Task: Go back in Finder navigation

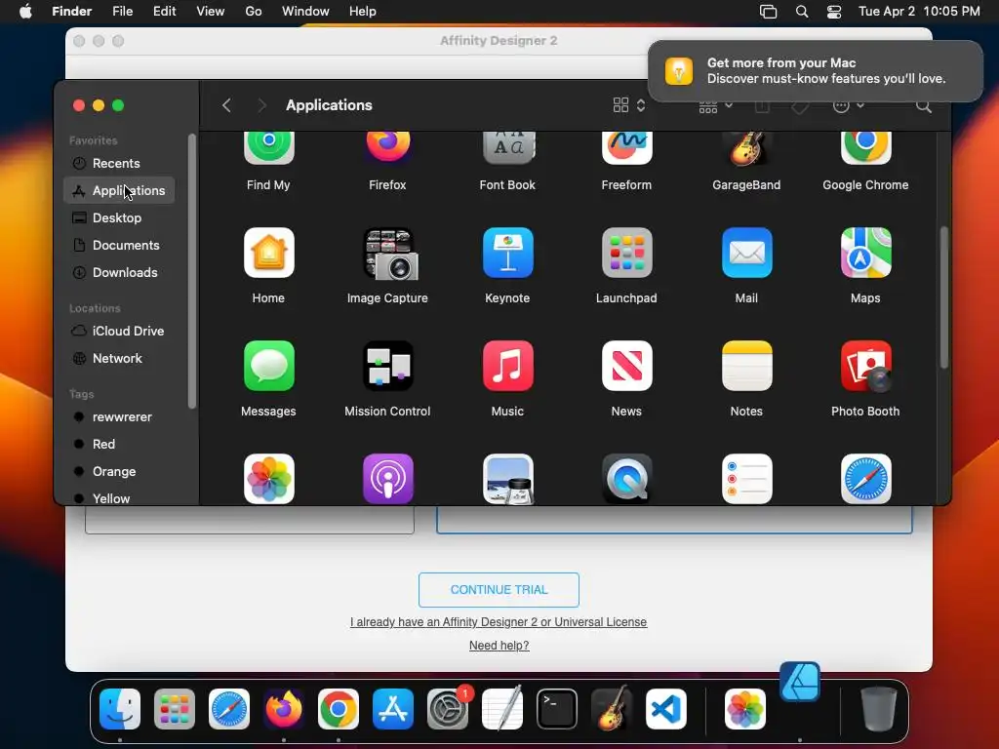Action: click(226, 105)
